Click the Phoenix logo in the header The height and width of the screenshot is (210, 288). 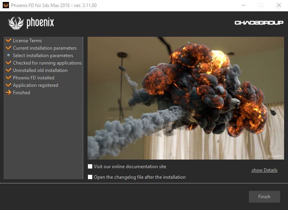click(x=31, y=23)
